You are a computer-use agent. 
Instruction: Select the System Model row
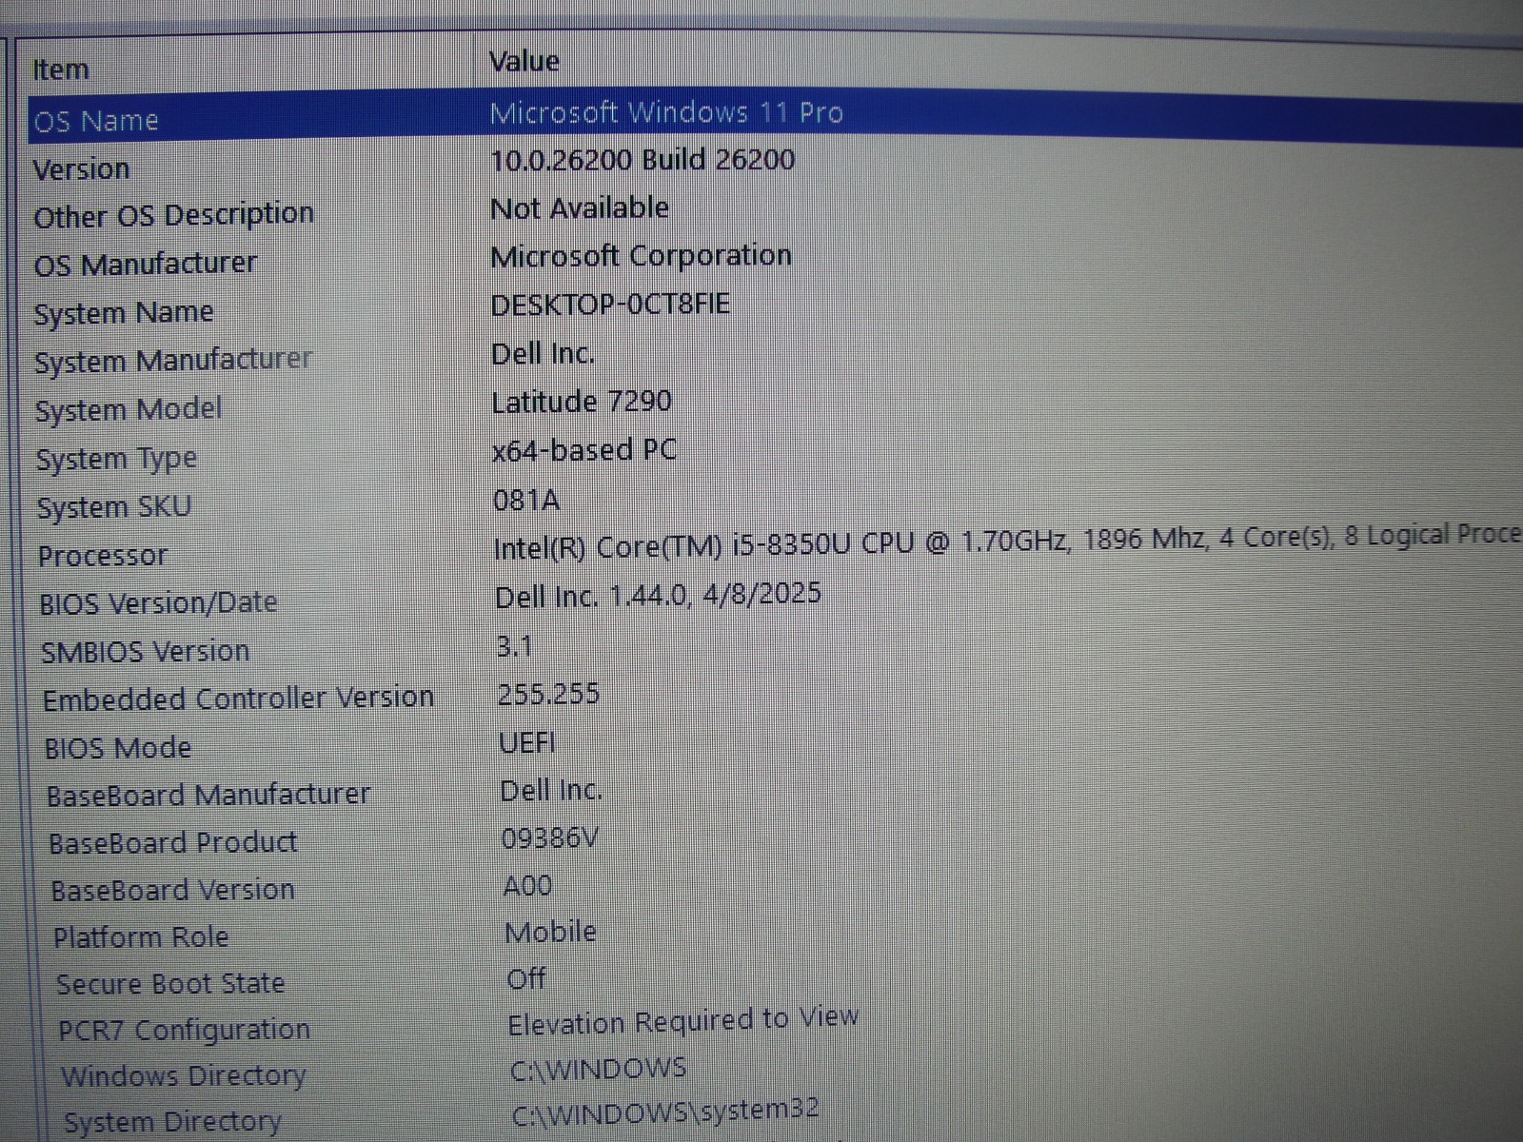click(x=129, y=410)
